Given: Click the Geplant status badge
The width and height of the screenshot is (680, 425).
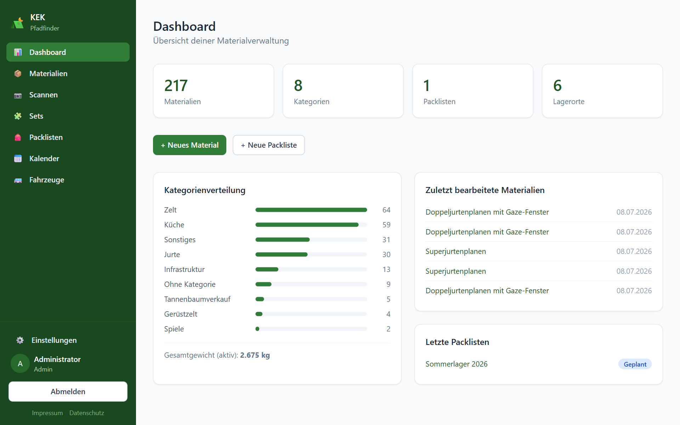Looking at the screenshot, I should (x=635, y=364).
